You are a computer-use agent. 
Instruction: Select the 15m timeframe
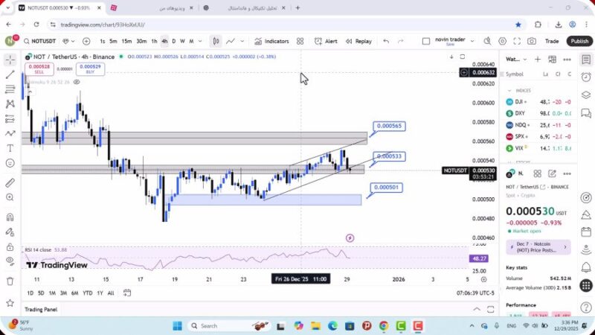pyautogui.click(x=126, y=41)
